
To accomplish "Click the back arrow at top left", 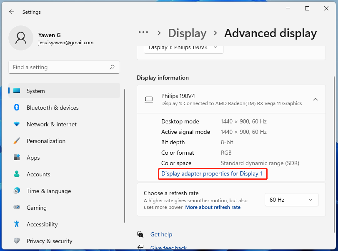I will pos(12,12).
